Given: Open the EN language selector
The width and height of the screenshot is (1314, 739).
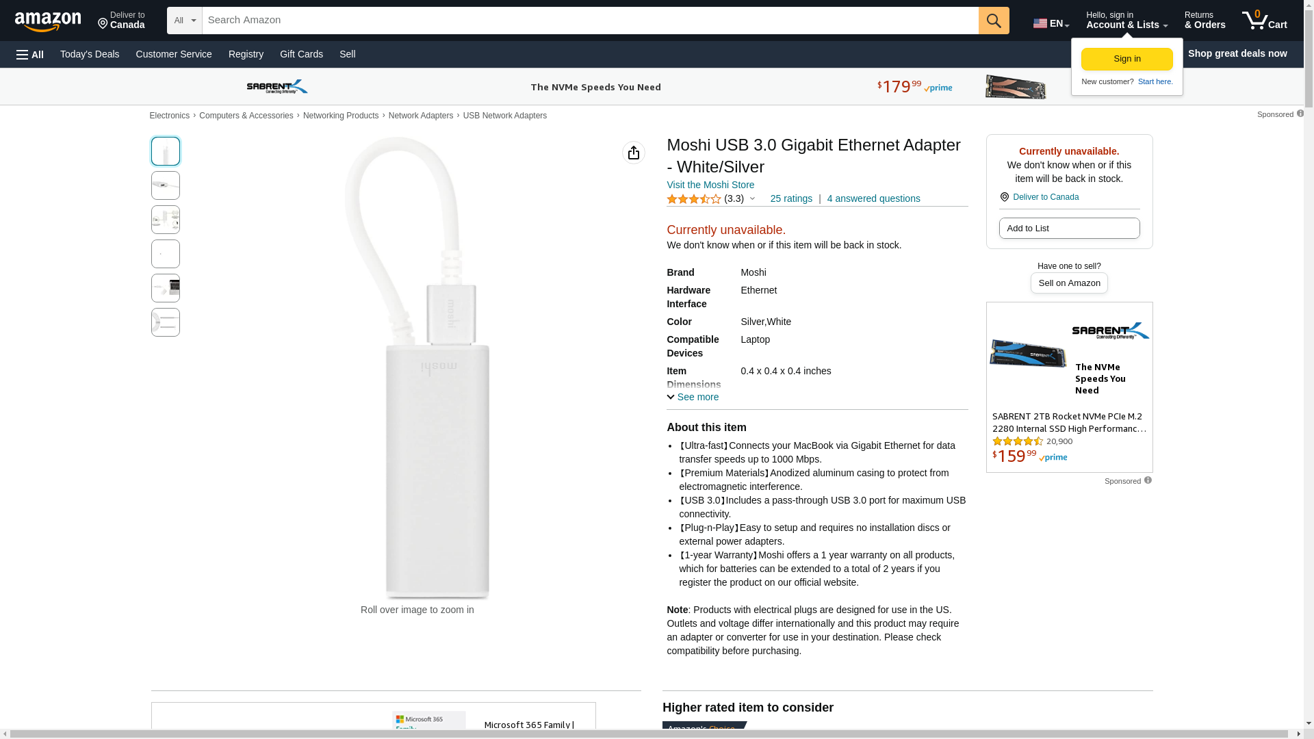Looking at the screenshot, I should (x=1051, y=23).
